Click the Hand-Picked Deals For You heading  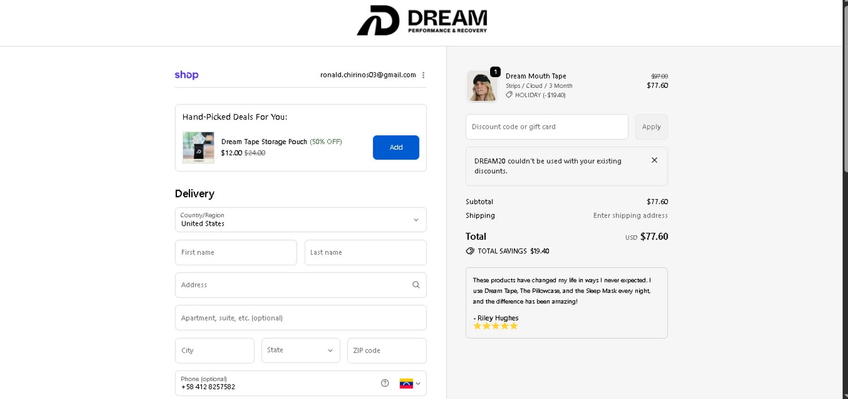(x=235, y=117)
